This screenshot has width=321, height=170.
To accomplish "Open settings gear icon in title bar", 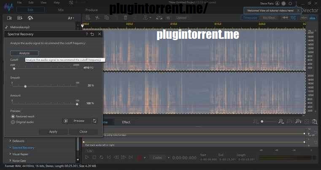I will [290, 3].
